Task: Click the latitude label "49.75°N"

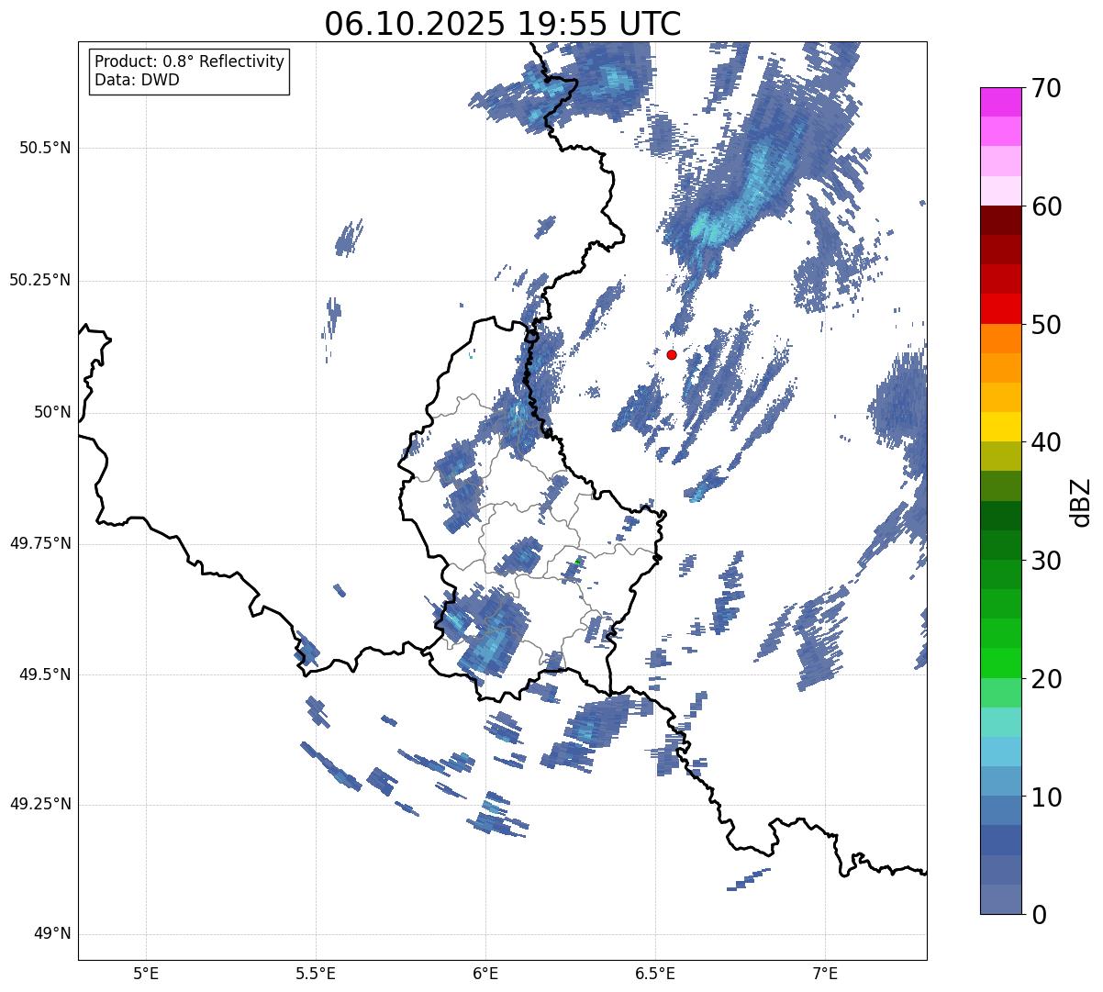Action: click(40, 543)
